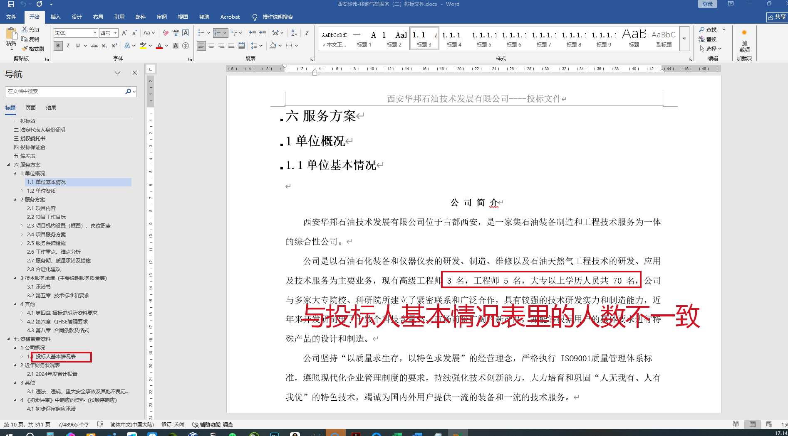Click Replace (替换)

708,39
